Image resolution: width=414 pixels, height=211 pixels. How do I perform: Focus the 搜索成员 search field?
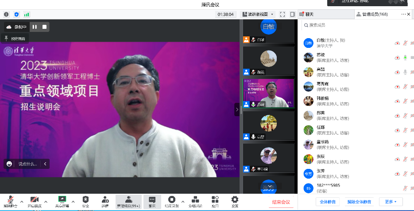point(357,25)
